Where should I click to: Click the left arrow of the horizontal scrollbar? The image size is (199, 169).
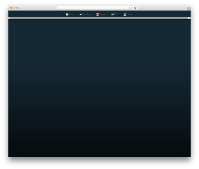(x=10, y=18)
